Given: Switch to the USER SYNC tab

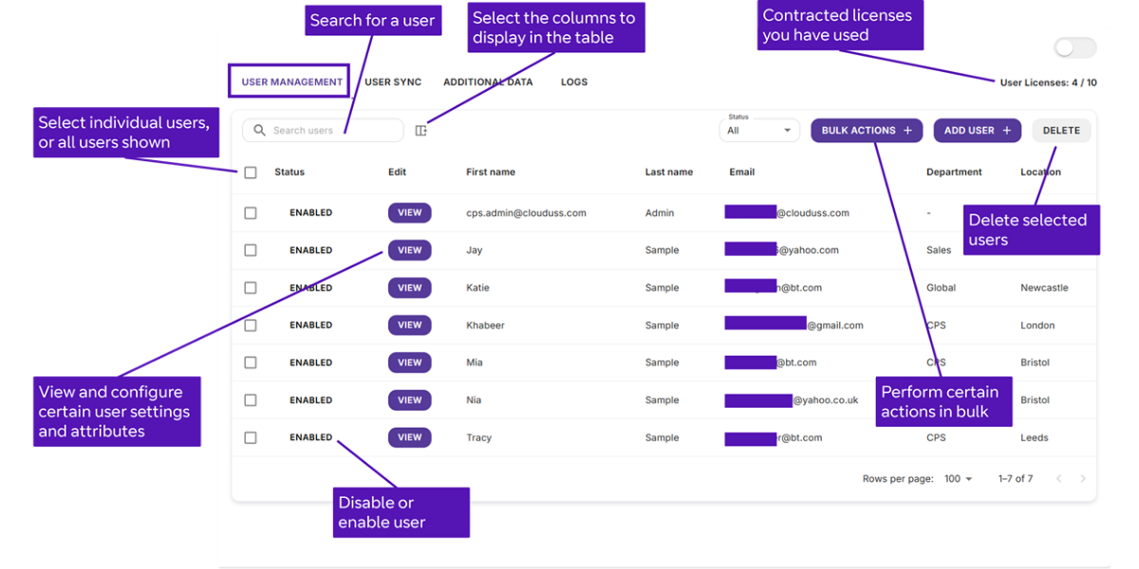Looking at the screenshot, I should point(393,82).
